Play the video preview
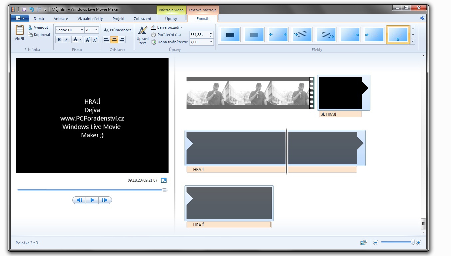This screenshot has width=451, height=256. (x=92, y=200)
